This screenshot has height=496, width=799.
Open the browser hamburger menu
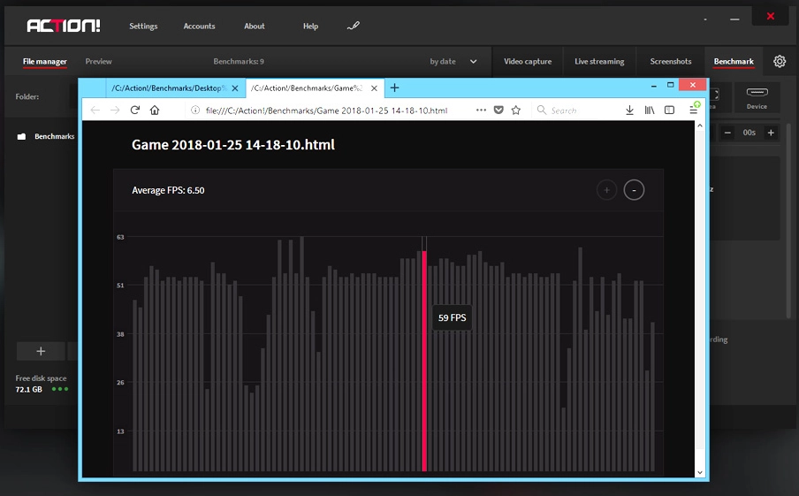[x=694, y=110]
